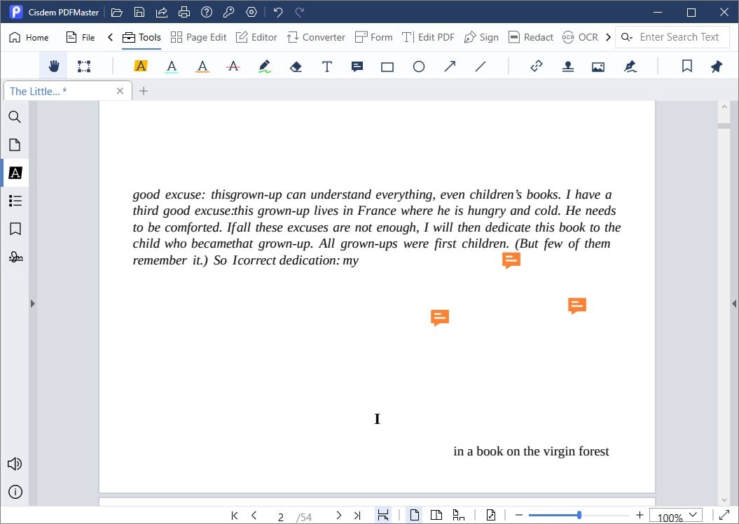Screen dimensions: 739x524
Task: Open the signatures panel in sidebar
Action: point(15,257)
